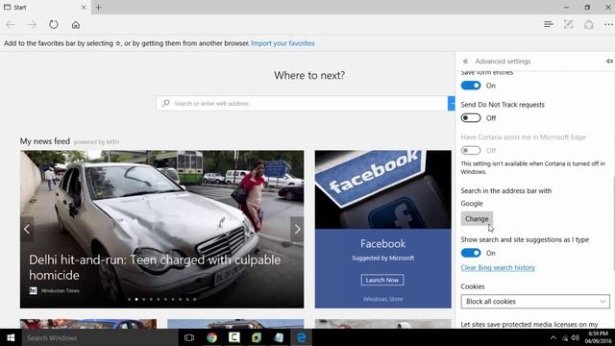Open the More actions ellipsis menu
This screenshot has width=615, height=346.
[608, 24]
